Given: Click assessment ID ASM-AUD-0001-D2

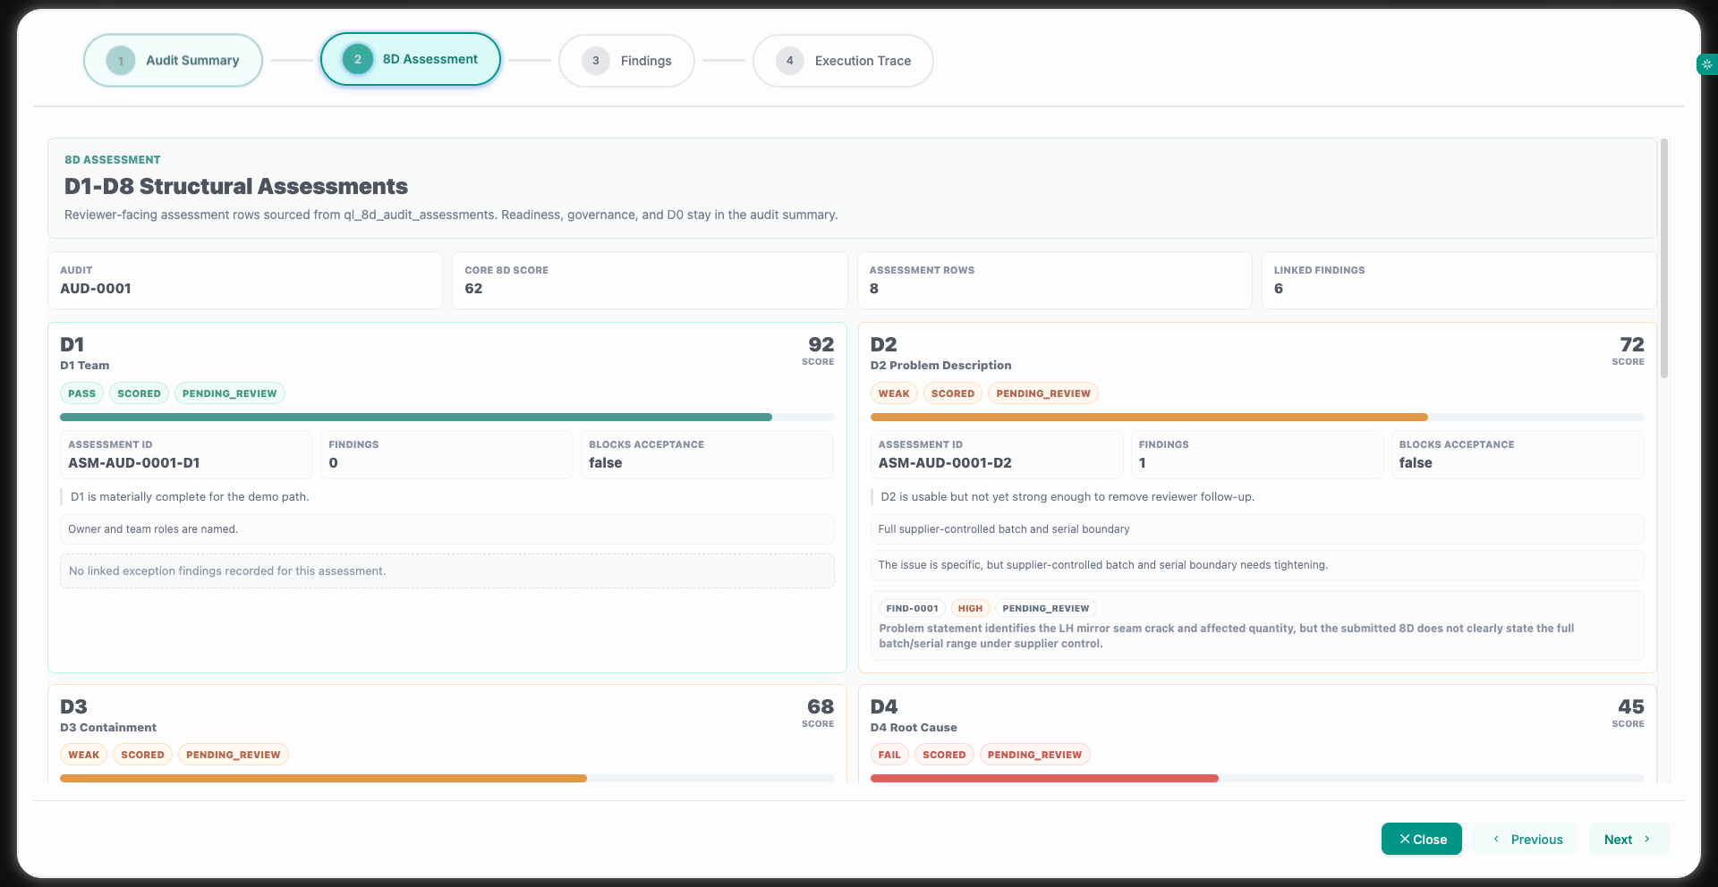Looking at the screenshot, I should click(945, 463).
